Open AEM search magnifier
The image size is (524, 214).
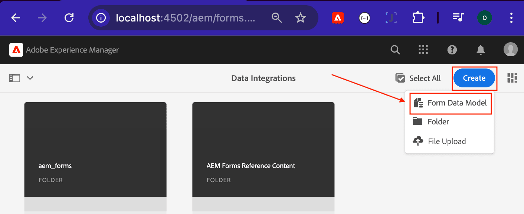(x=395, y=50)
